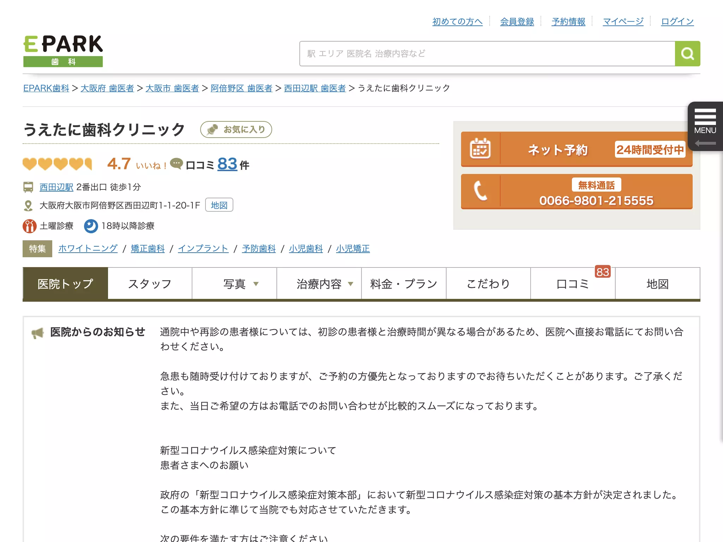Click 大阪府 歯医者 breadcrumb link
The image size is (723, 542).
pyautogui.click(x=107, y=88)
